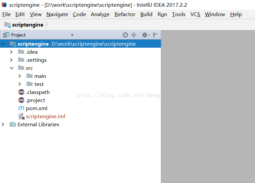This screenshot has height=183, width=255.
Task: Expand the main folder
Action: click(20, 76)
